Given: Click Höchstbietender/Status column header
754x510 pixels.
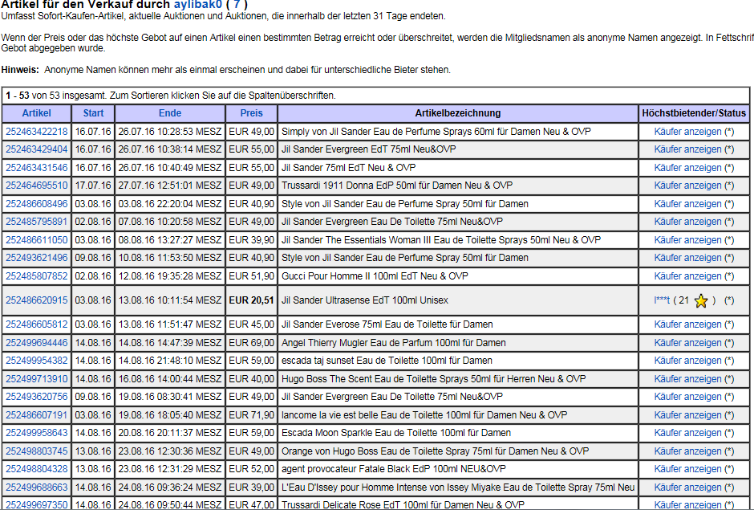Looking at the screenshot, I should (694, 113).
